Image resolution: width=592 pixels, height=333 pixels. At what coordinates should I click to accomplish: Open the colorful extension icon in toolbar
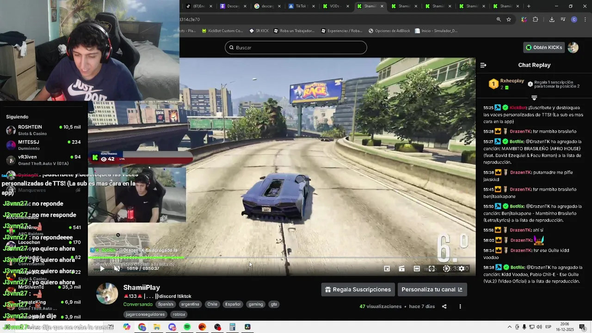[x=524, y=19]
